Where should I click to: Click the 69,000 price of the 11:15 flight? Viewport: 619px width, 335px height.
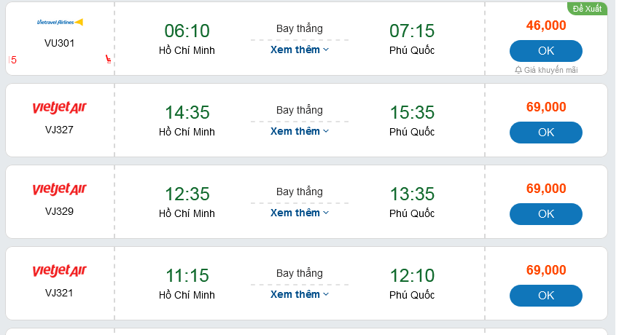[x=546, y=270]
